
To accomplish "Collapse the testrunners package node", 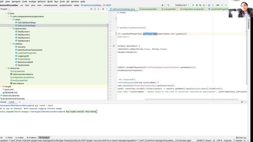I will 11,28.
